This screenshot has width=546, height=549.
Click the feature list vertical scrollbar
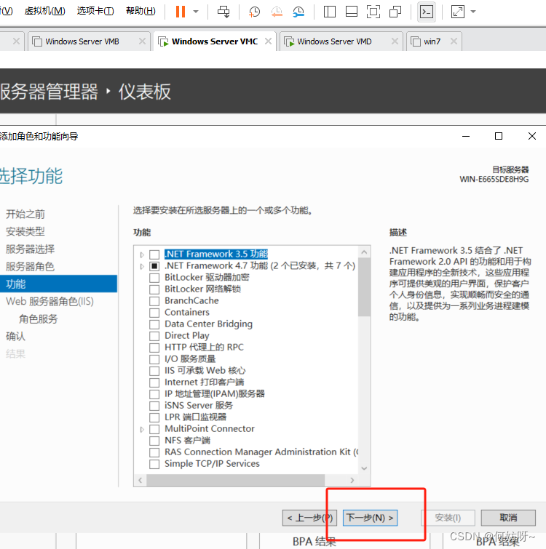[x=364, y=364]
